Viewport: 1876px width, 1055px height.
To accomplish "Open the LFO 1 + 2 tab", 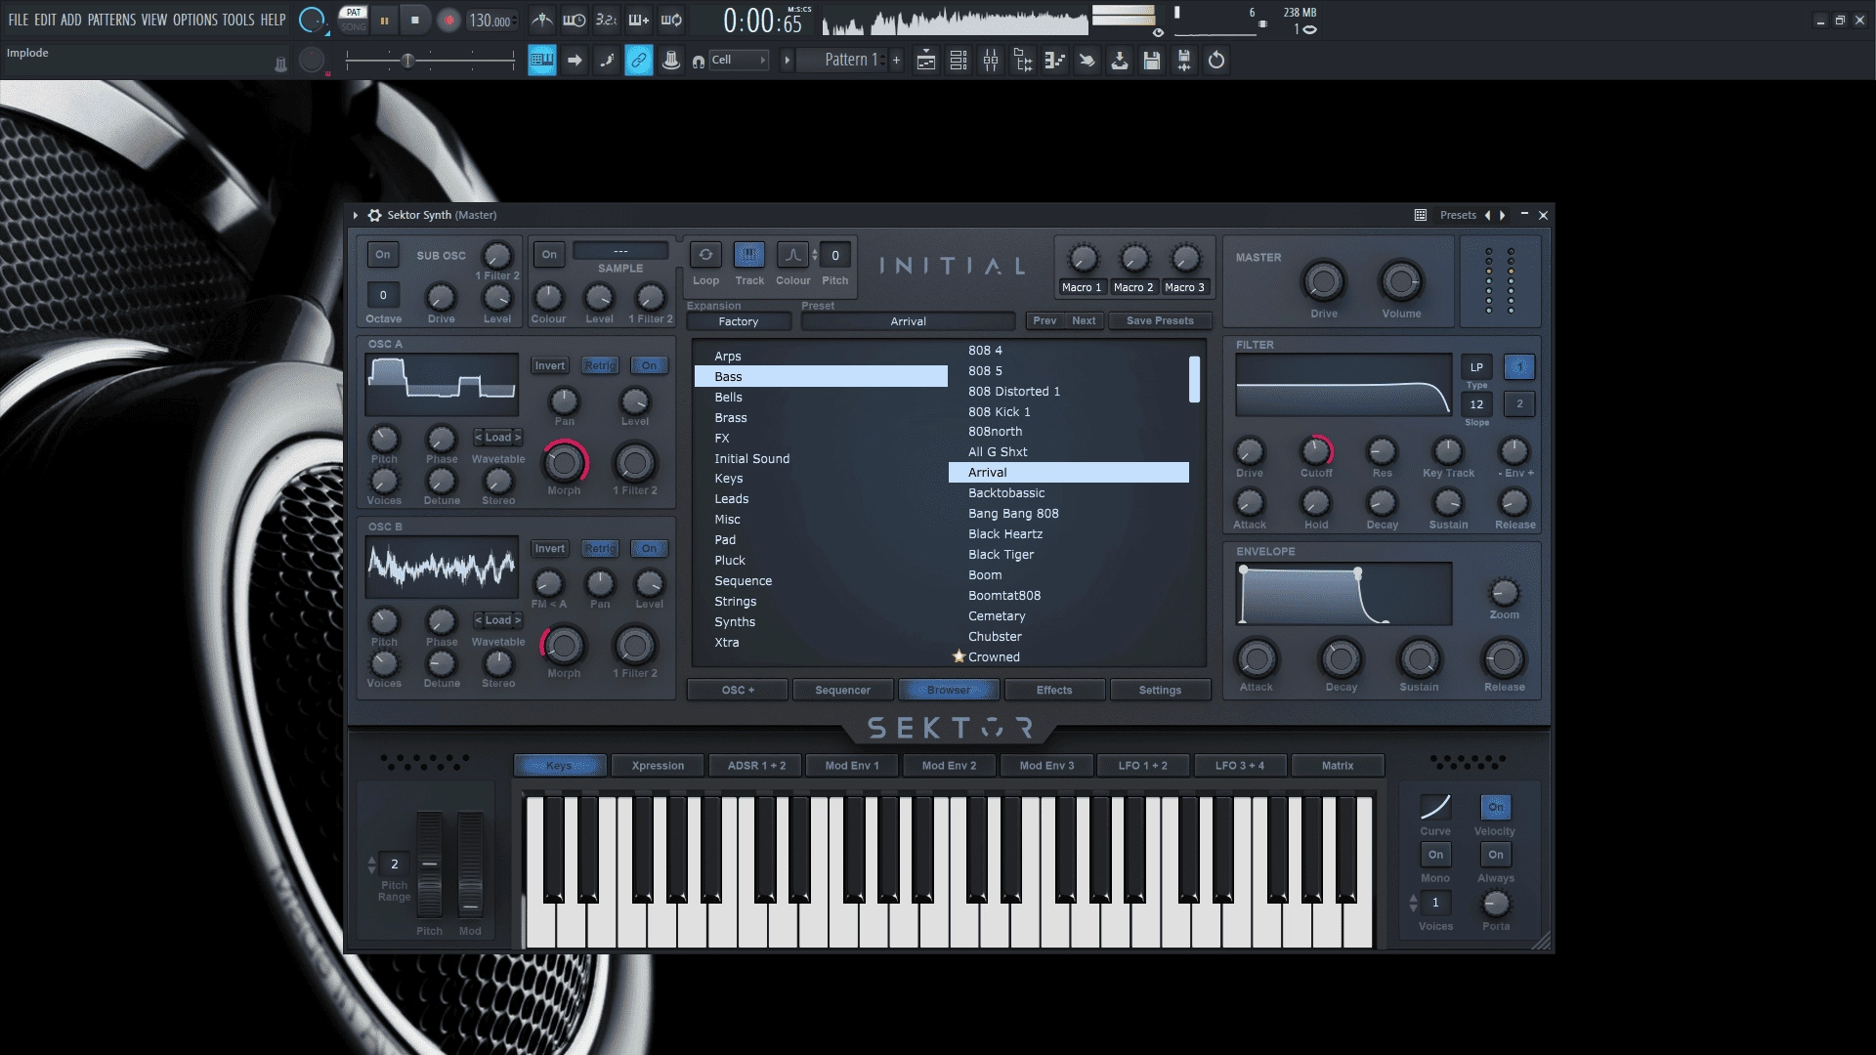I will tap(1142, 766).
